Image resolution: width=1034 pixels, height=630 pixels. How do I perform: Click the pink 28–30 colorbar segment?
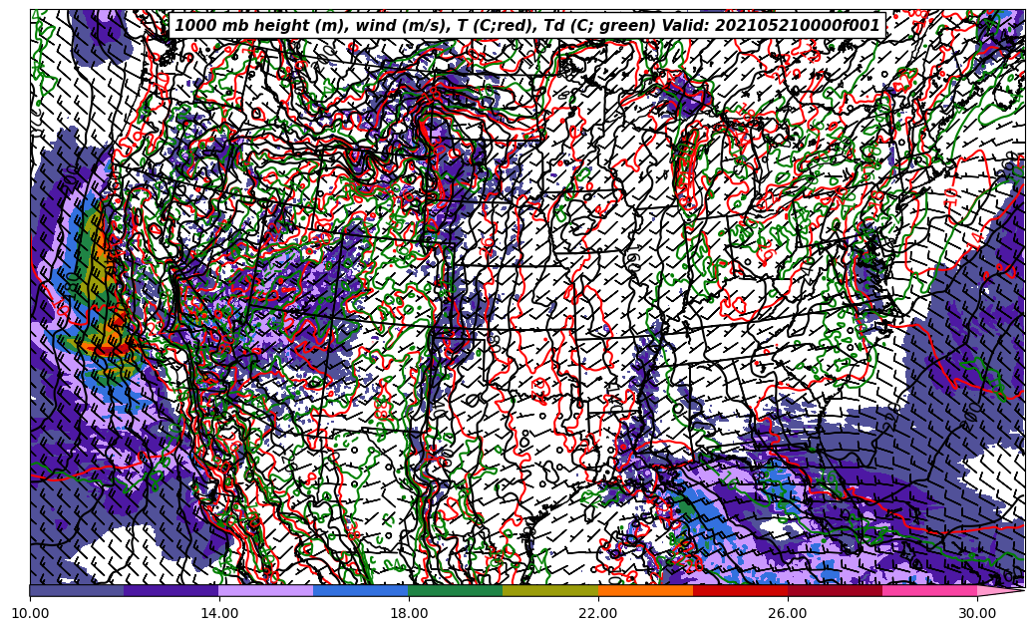coord(929,590)
